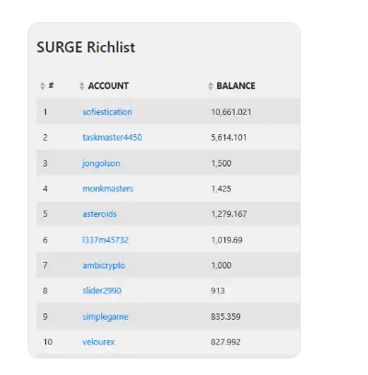Screen dimensions: 368x375
Task: Visit jongolson account page
Action: (101, 164)
